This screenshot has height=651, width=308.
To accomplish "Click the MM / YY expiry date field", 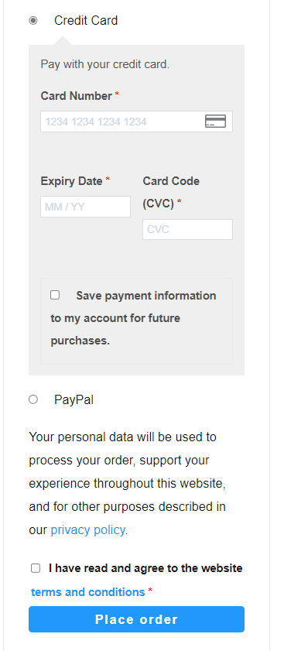I will pos(85,207).
